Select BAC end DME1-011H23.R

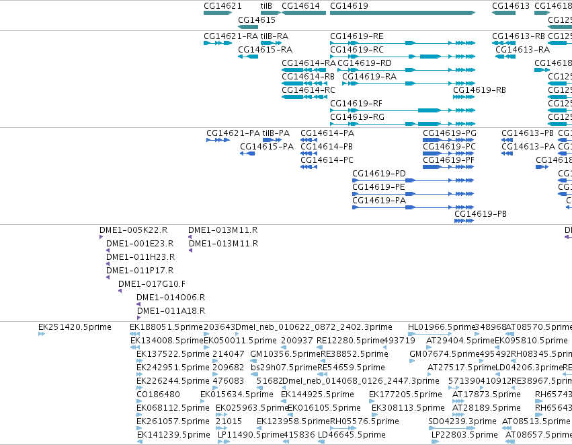coord(108,264)
